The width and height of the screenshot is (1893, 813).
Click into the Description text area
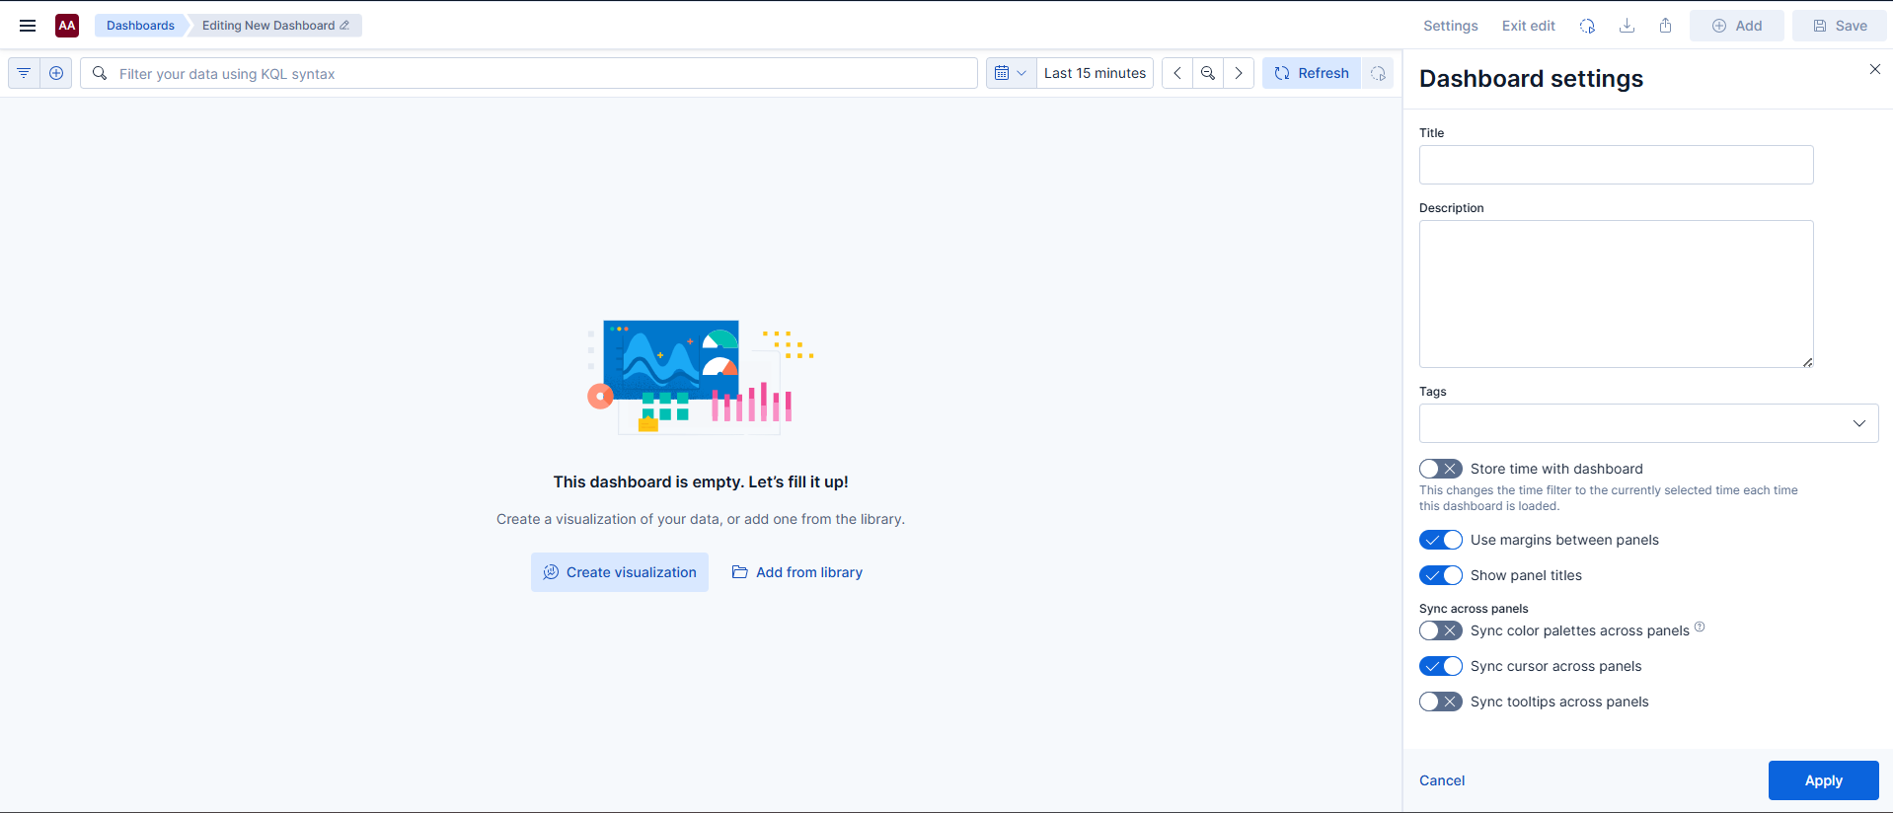[x=1616, y=294]
